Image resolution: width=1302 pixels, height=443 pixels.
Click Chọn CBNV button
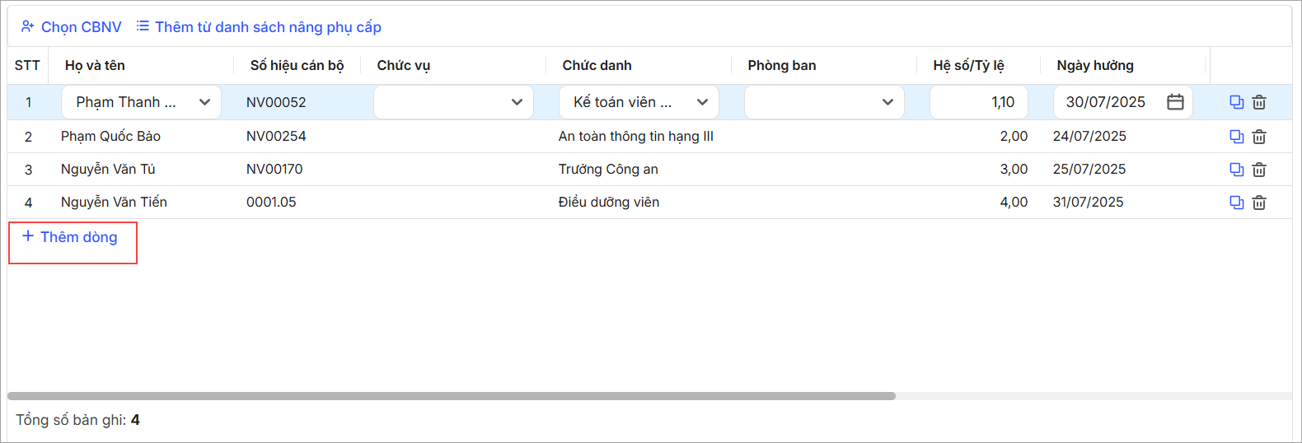tap(72, 27)
